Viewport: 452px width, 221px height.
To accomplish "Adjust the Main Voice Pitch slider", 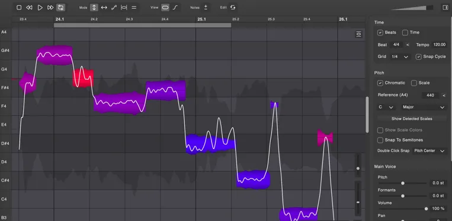I will click(402, 183).
